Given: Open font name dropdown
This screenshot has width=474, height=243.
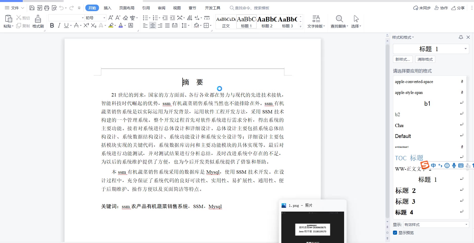Looking at the screenshot, I should pos(83,18).
